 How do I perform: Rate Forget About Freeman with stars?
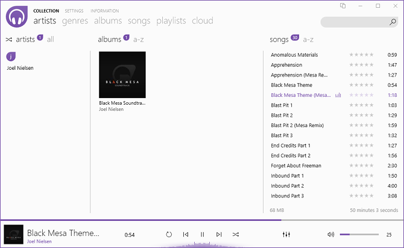361,166
